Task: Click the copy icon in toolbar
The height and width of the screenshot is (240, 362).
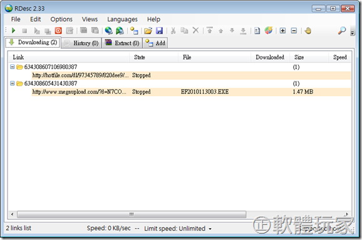Action: (184, 31)
